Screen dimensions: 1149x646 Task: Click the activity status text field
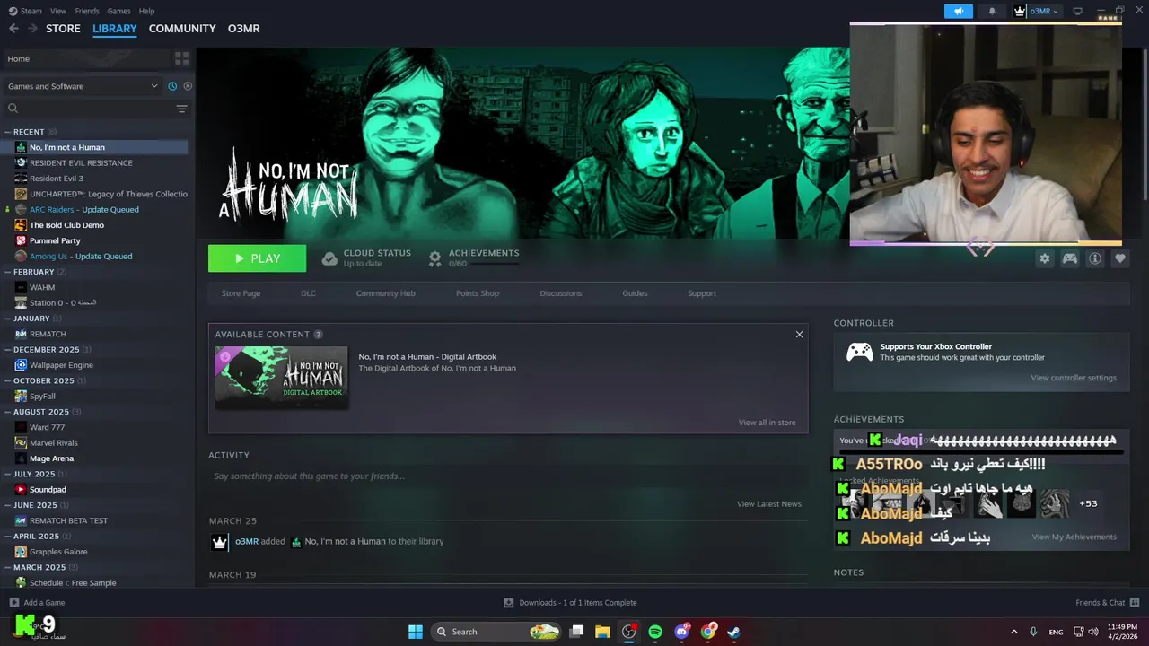point(507,476)
